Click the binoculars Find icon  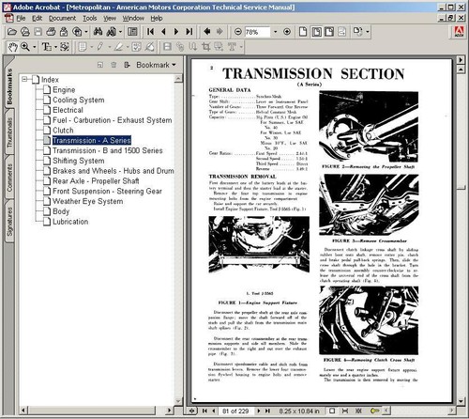(x=98, y=32)
